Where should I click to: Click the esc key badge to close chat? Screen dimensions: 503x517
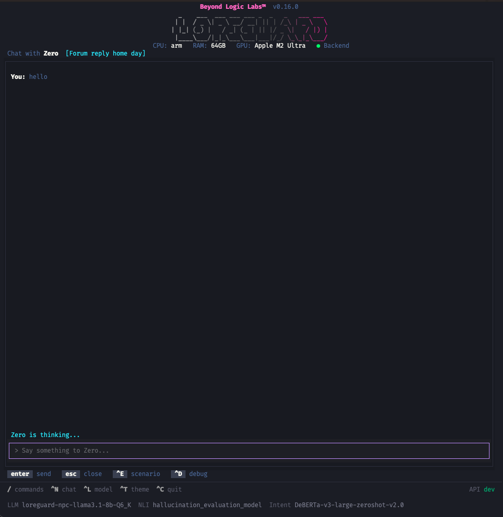(x=71, y=474)
